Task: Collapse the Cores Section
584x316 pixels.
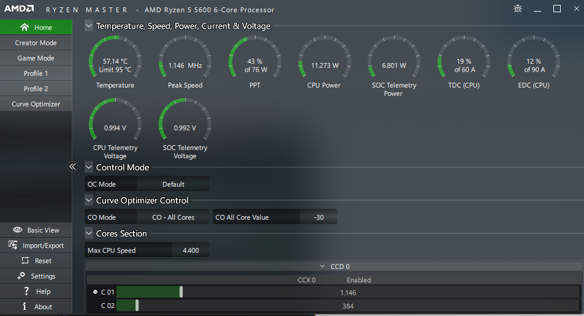Action: tap(89, 233)
